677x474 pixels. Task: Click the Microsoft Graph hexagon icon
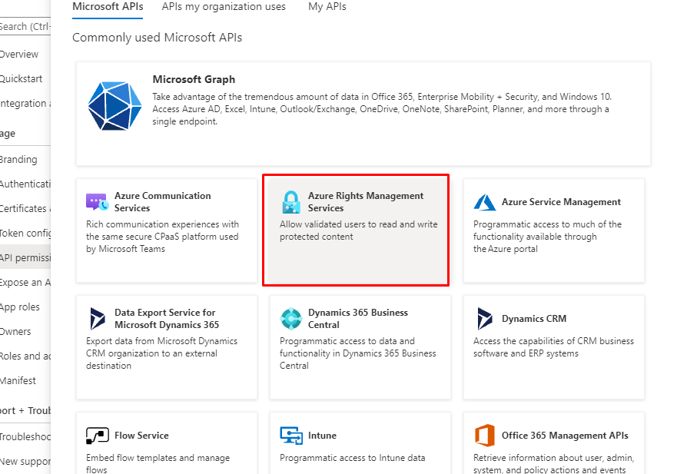114,104
